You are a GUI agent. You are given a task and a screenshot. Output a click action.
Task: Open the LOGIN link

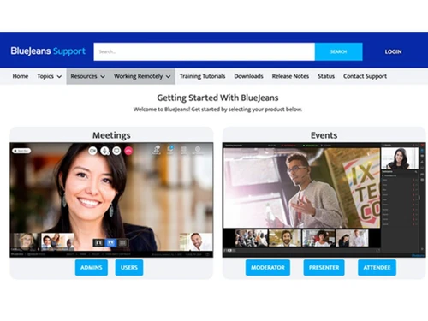click(x=393, y=51)
